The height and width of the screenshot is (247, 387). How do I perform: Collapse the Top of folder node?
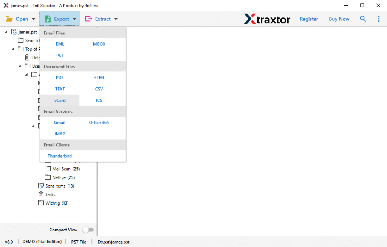click(13, 49)
